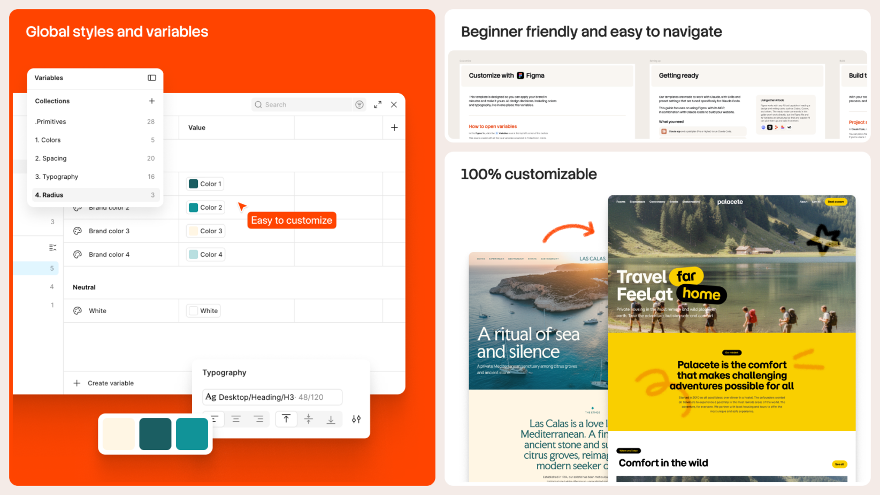Image resolution: width=880 pixels, height=495 pixels.
Task: Select the 3. Typography collection
Action: pos(95,177)
